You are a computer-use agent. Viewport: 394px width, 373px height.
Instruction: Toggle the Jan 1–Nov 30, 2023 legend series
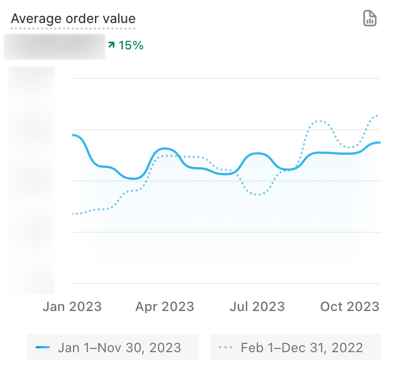113,348
